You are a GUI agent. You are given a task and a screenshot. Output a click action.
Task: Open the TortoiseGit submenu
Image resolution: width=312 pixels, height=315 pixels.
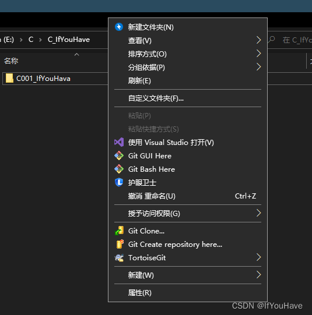tap(188, 258)
